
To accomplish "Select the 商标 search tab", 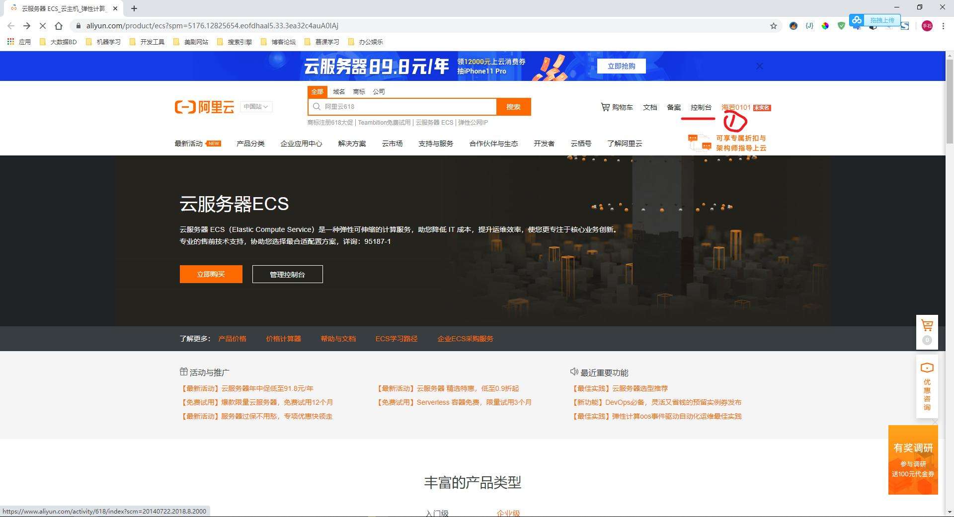I will tap(359, 91).
